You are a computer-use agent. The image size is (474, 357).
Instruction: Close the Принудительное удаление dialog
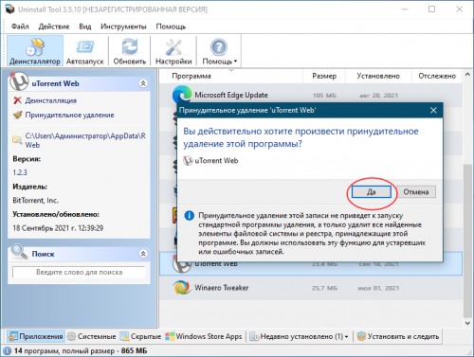[433, 110]
